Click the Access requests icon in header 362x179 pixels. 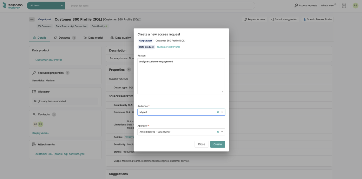click(296, 5)
